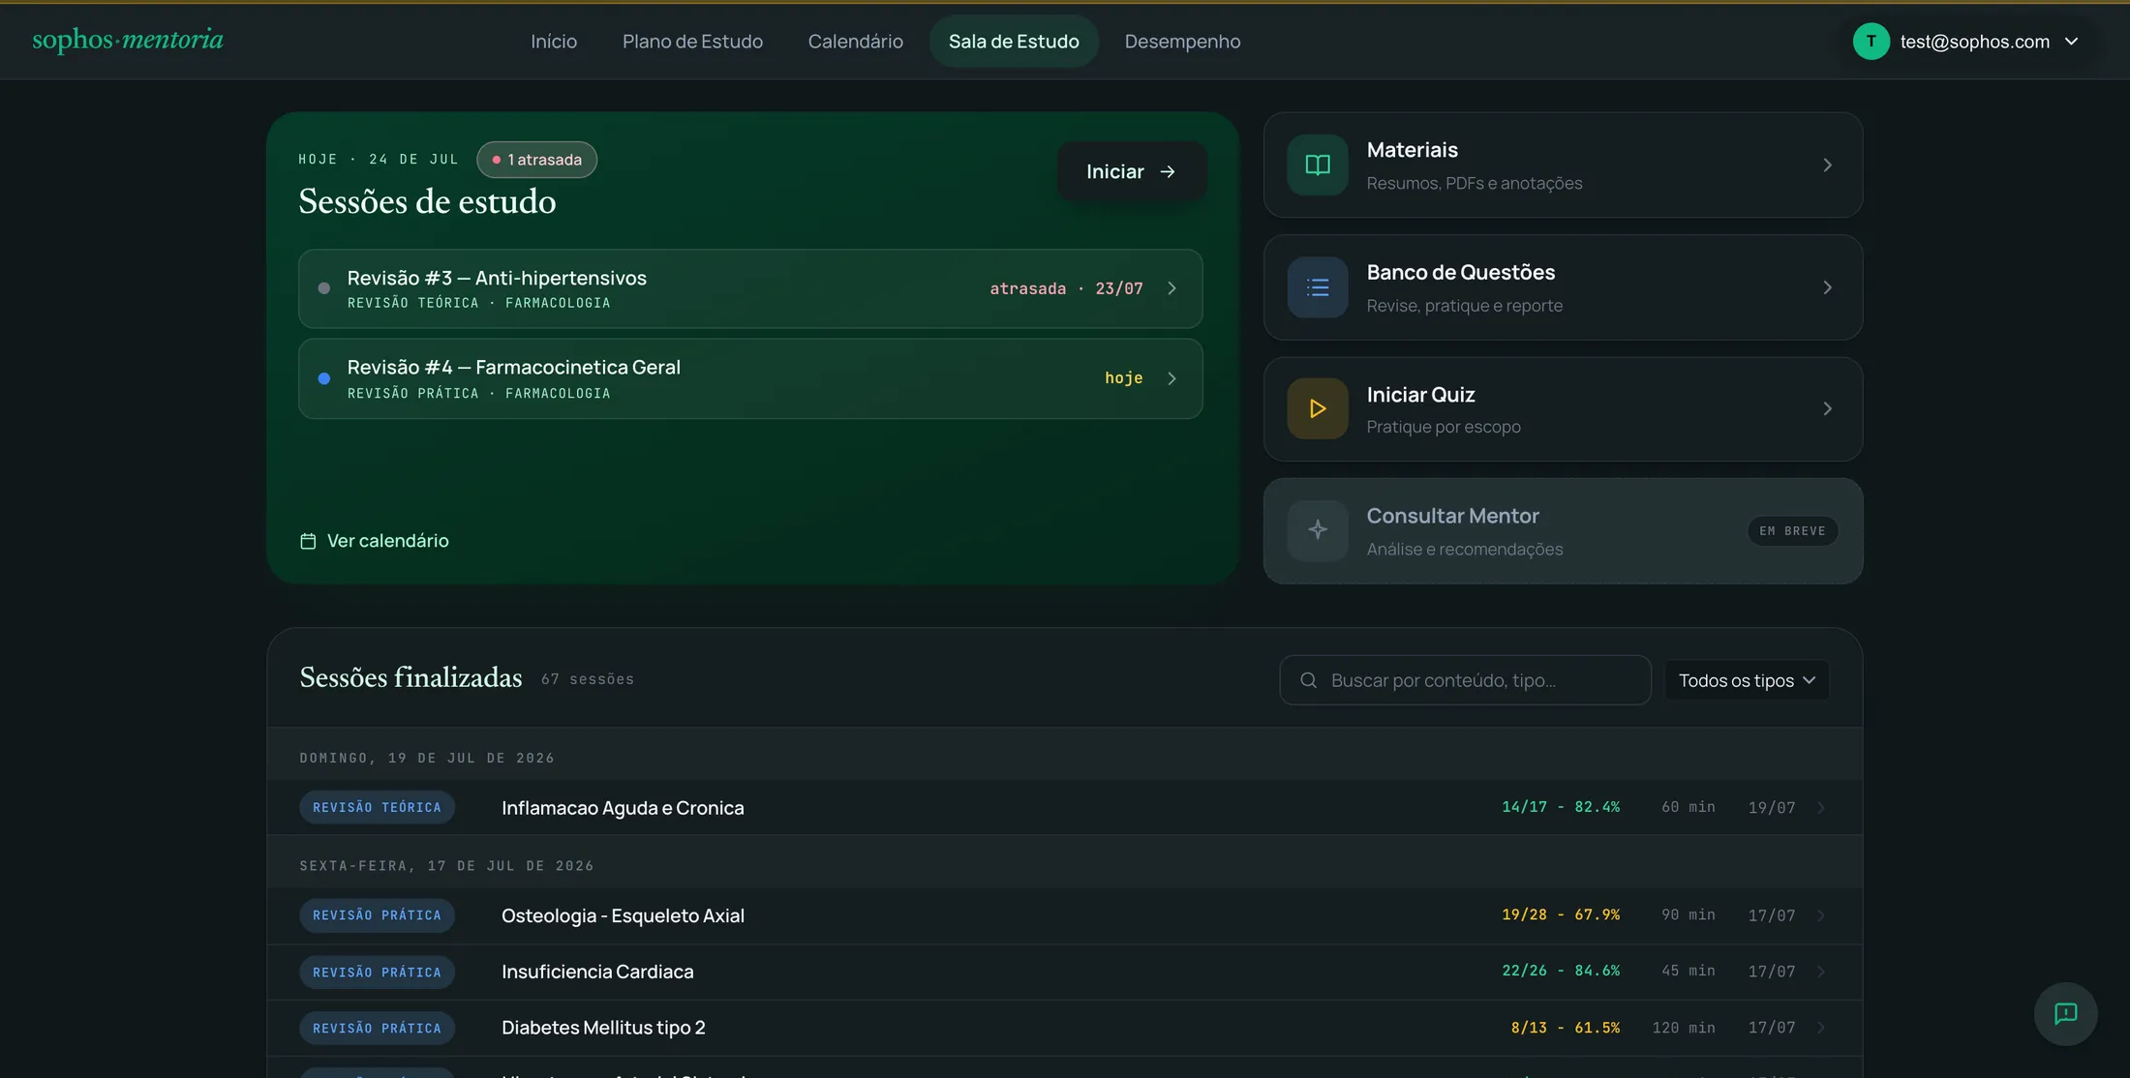Start the Iniciar Quiz card

[1563, 408]
